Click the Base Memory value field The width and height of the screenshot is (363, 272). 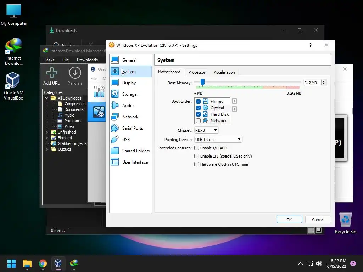(x=312, y=83)
